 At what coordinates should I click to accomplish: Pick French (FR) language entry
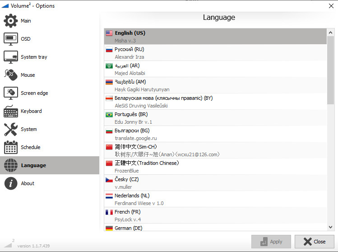tap(128, 212)
